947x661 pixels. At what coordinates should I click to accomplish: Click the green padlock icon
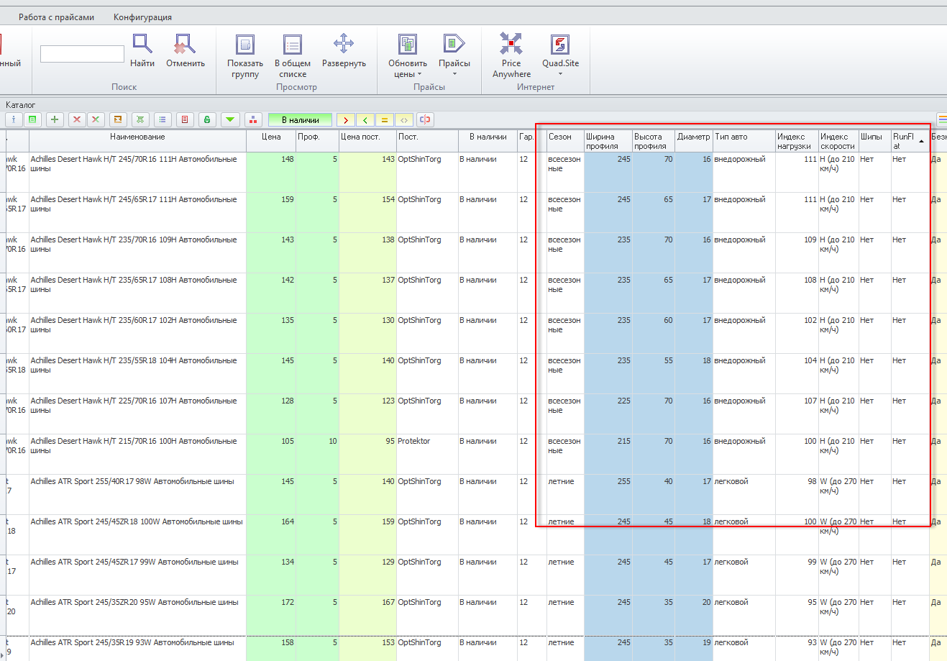point(207,119)
